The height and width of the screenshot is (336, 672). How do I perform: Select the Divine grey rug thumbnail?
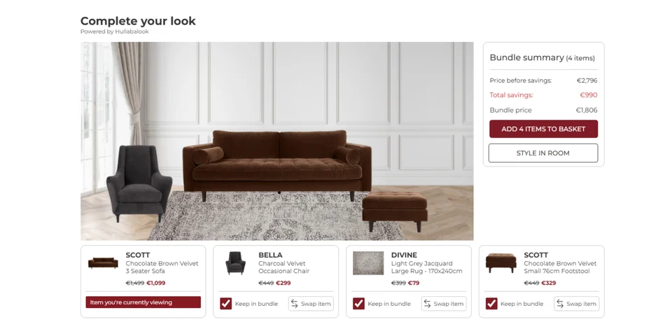[368, 263]
